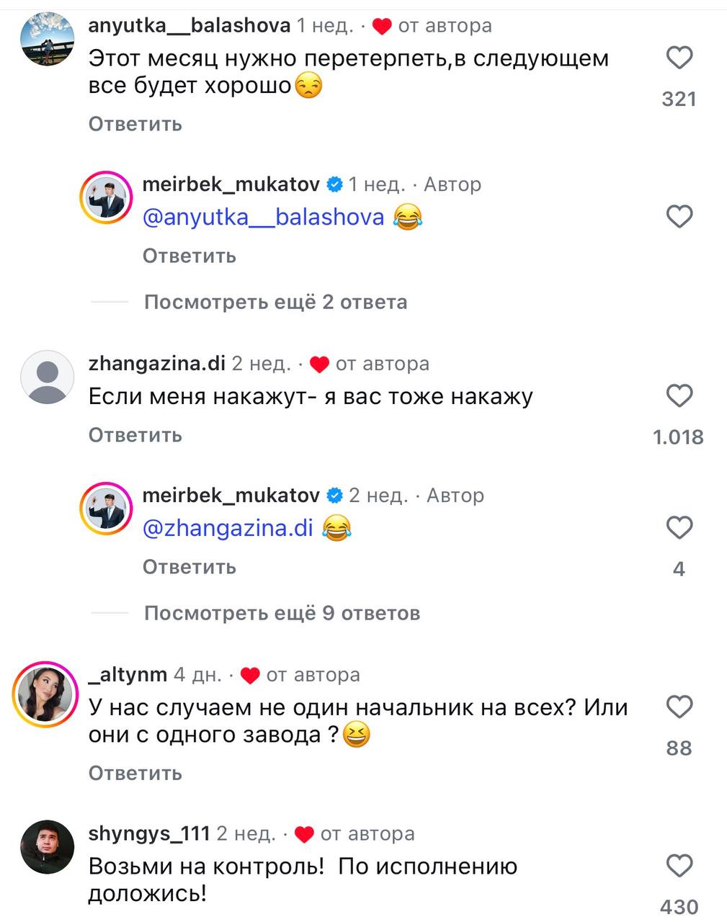Open zhangazina.di's default avatar

click(48, 377)
